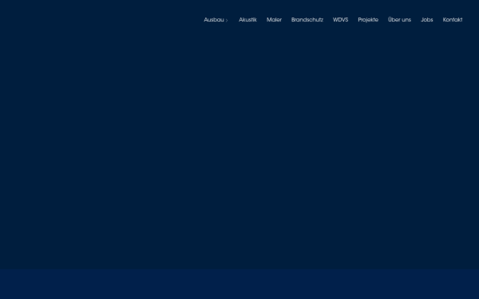This screenshot has width=479, height=299.
Task: Open the Über uns page
Action: click(x=399, y=20)
